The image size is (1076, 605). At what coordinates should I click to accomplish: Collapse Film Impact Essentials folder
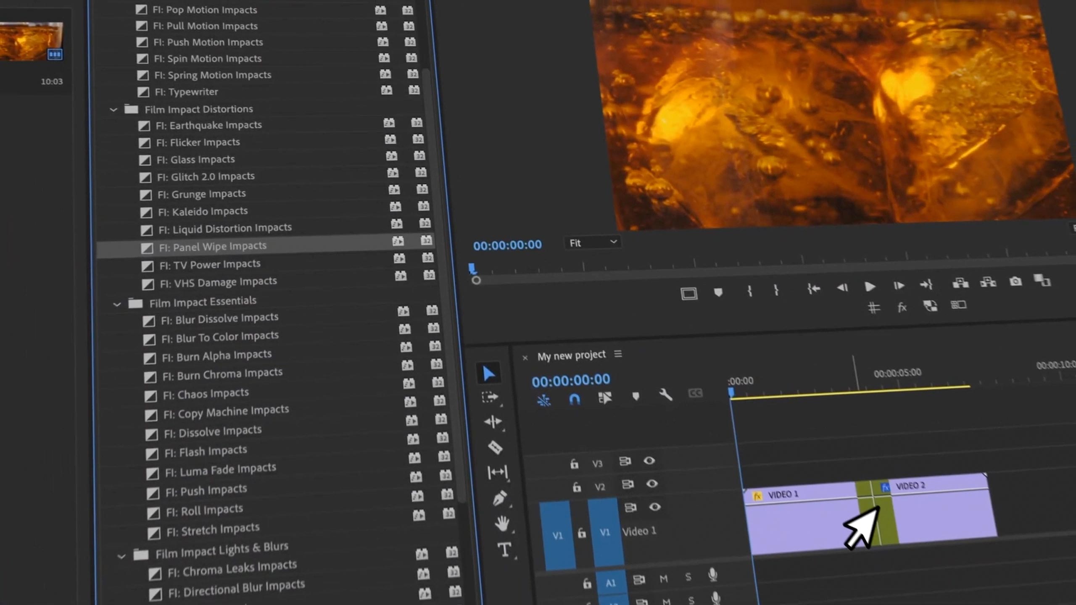coord(117,304)
